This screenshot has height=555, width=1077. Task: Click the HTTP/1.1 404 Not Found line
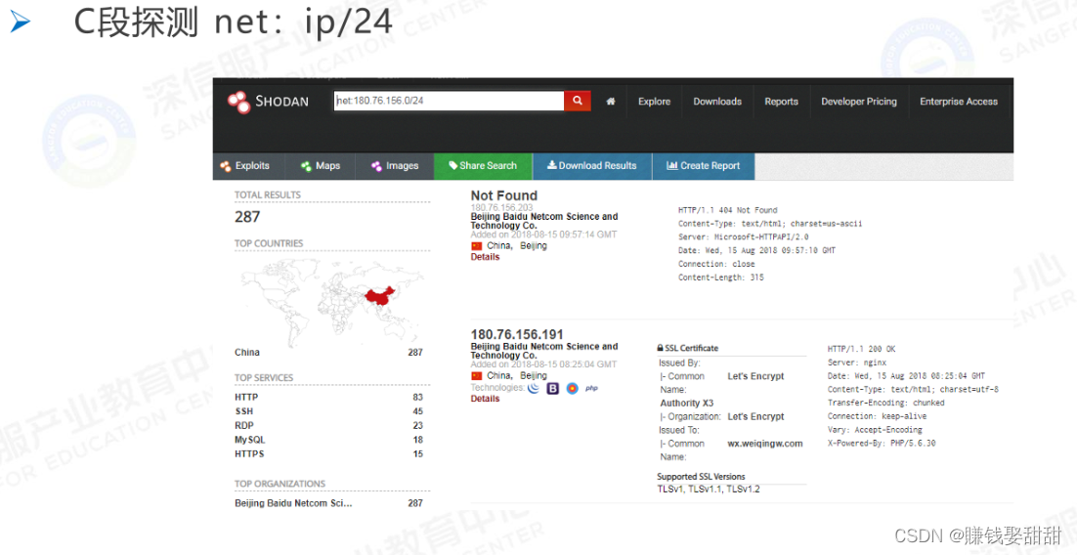[x=727, y=210]
